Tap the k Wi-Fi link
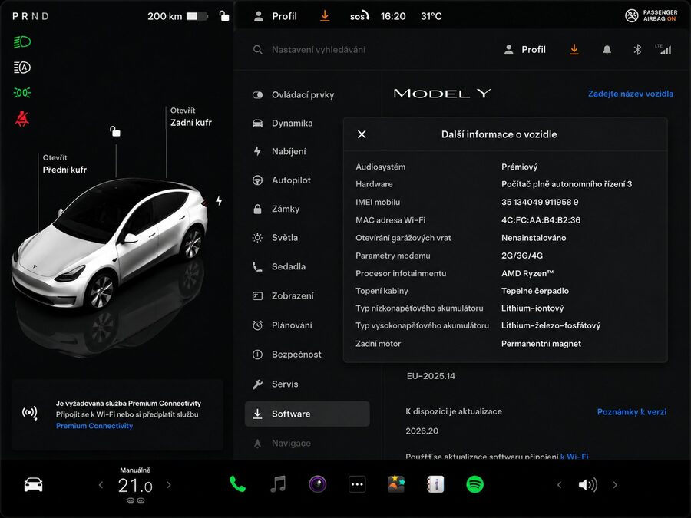 click(x=574, y=457)
